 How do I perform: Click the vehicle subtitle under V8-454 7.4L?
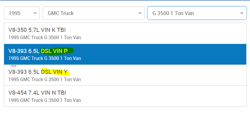44,100
